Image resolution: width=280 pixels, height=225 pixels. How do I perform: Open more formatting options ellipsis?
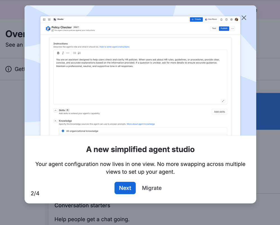(x=68, y=53)
